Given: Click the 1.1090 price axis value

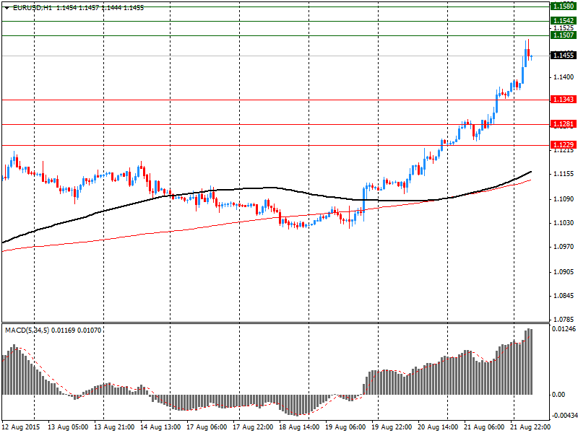Looking at the screenshot, I should click(x=564, y=199).
